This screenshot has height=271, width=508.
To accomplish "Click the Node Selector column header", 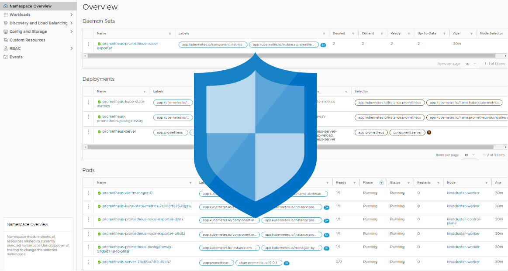I will 491,33.
